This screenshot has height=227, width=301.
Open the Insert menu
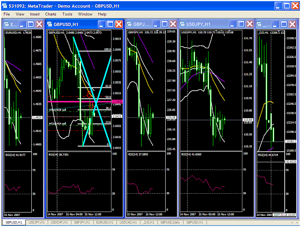pyautogui.click(x=35, y=14)
